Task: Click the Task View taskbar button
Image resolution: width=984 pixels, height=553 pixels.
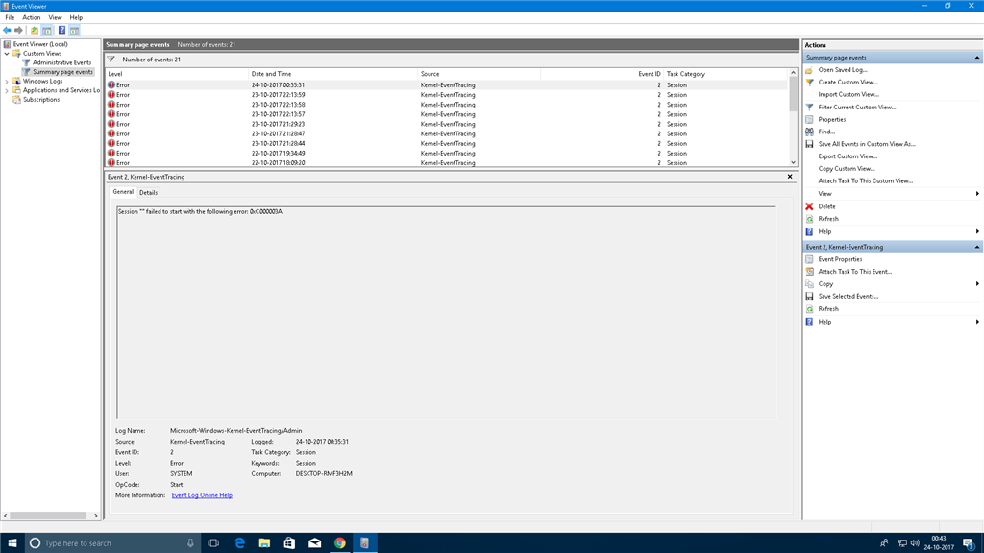Action: coord(213,543)
